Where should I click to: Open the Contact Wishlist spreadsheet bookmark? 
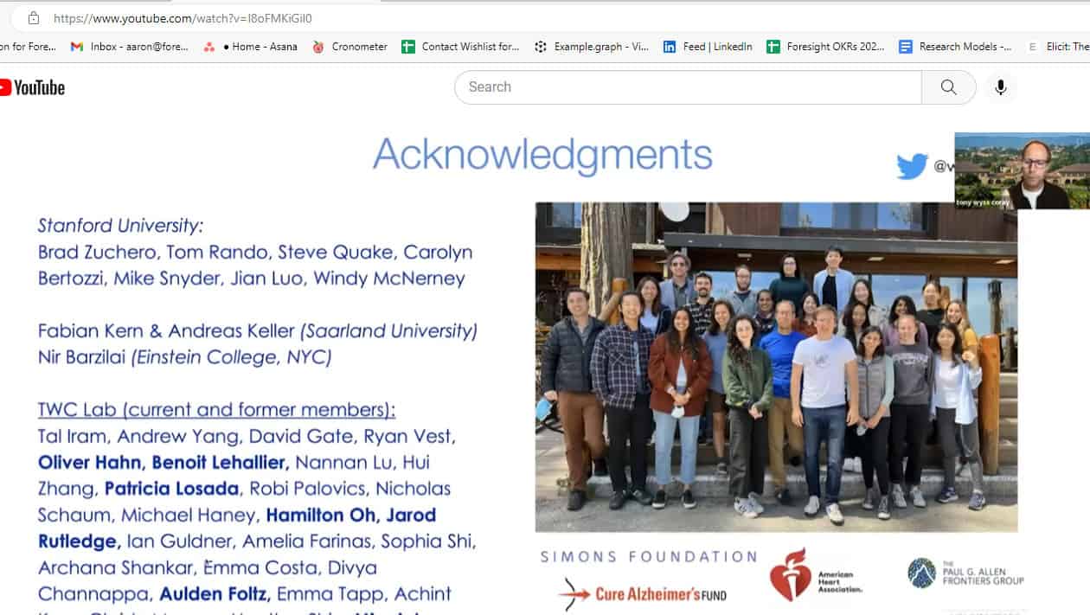[461, 47]
